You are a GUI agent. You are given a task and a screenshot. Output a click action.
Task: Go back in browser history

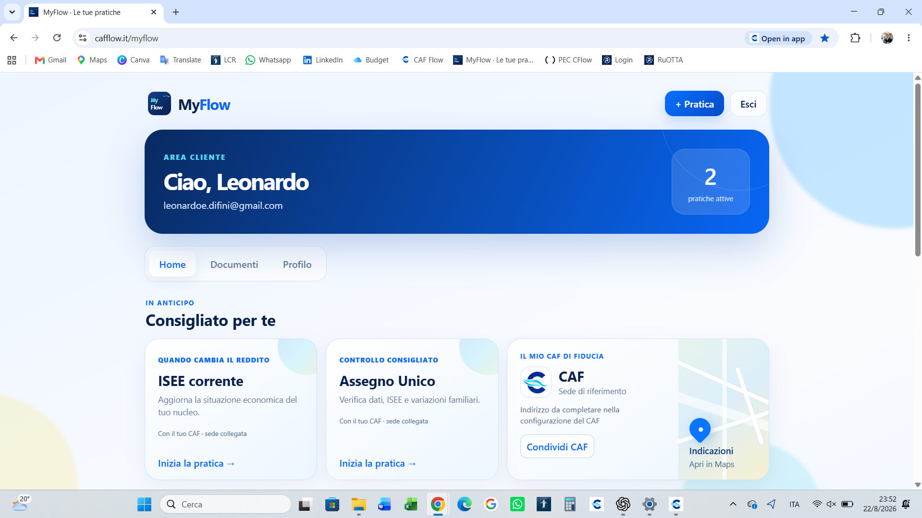tap(13, 38)
